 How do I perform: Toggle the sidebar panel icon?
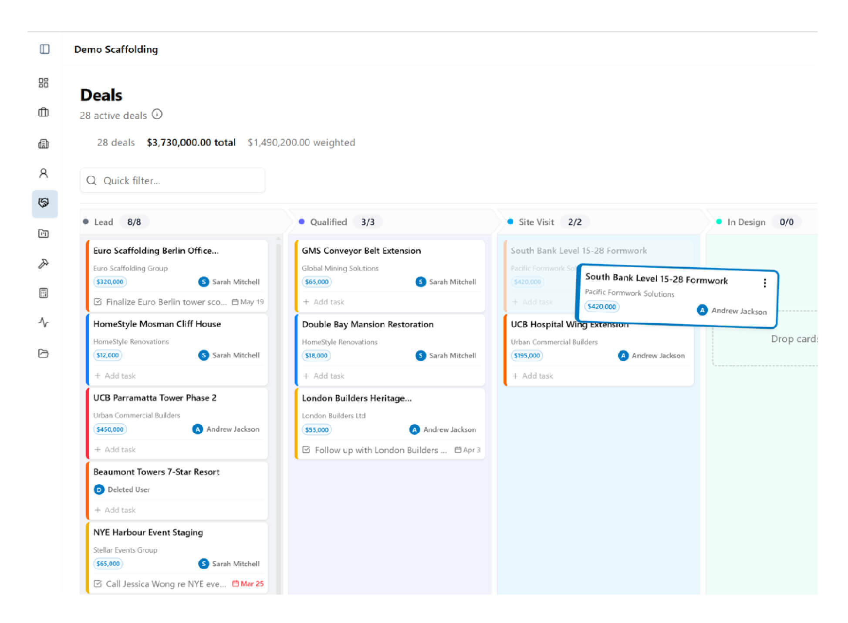tap(44, 49)
